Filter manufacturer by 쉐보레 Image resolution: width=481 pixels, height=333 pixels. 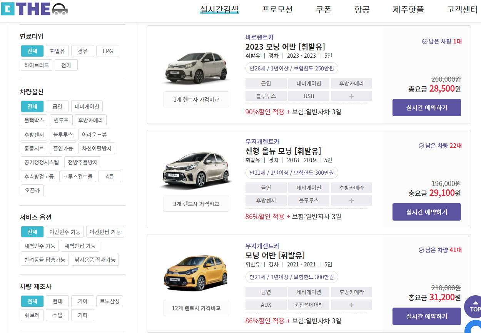32,315
